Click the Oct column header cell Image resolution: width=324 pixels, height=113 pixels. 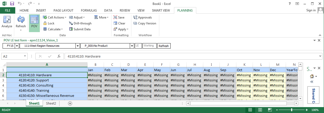click(244, 70)
